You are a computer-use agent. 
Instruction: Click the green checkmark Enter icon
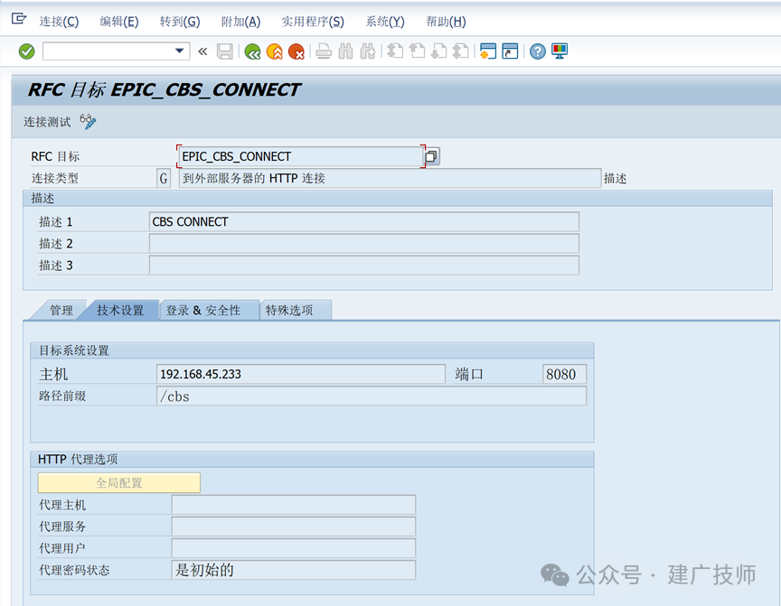(x=26, y=51)
